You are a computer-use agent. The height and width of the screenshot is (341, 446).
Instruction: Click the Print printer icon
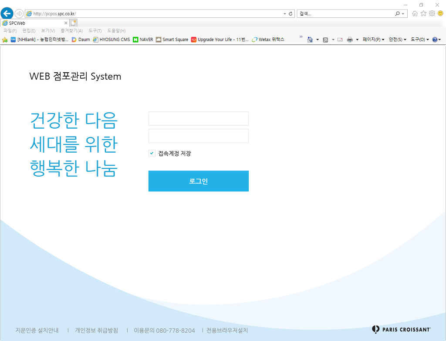(x=350, y=40)
